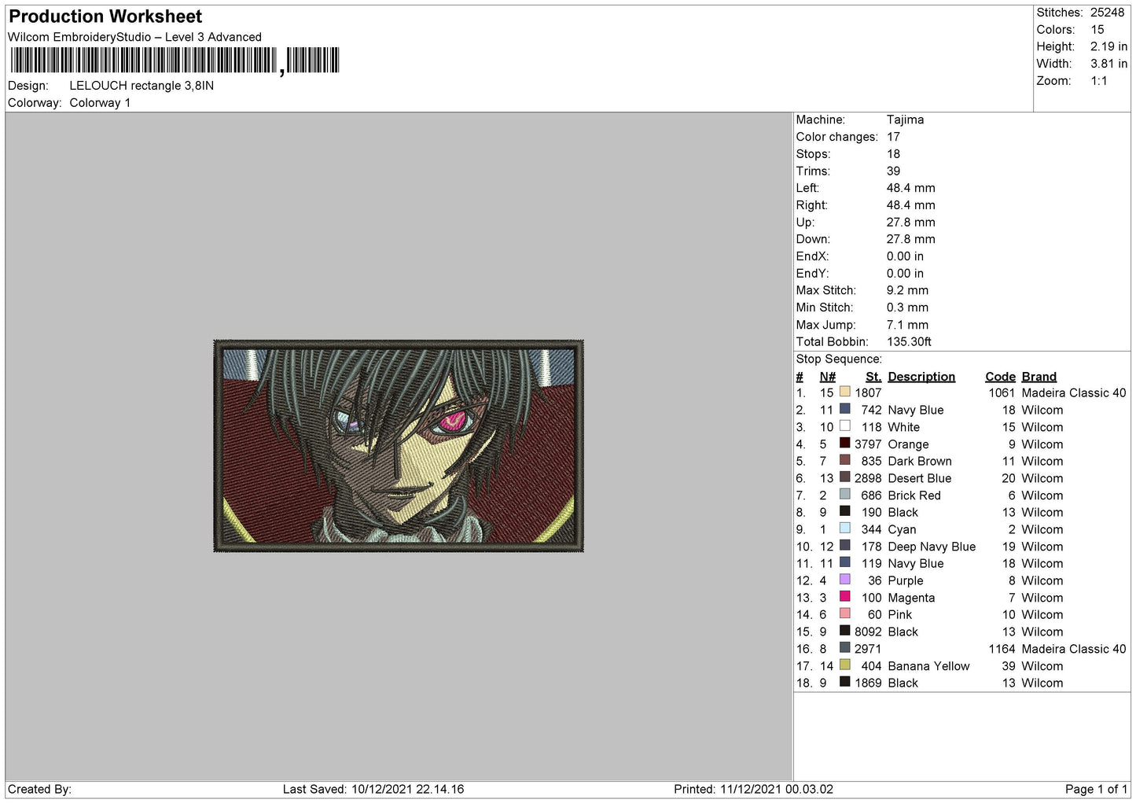The width and height of the screenshot is (1136, 803).
Task: Click the 'N#' column header
Action: tap(827, 377)
